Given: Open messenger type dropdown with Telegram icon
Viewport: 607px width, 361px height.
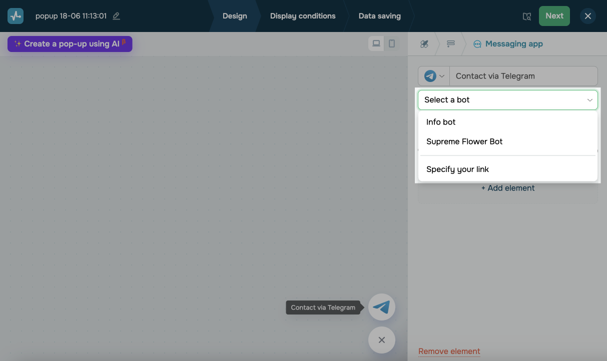Looking at the screenshot, I should pyautogui.click(x=434, y=76).
